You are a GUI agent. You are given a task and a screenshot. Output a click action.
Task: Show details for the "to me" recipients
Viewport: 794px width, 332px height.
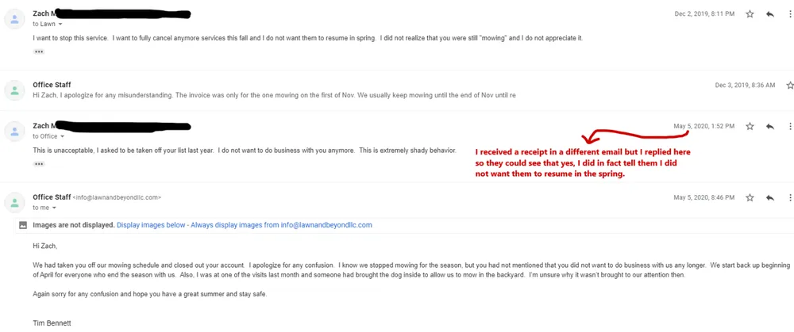[x=54, y=208]
